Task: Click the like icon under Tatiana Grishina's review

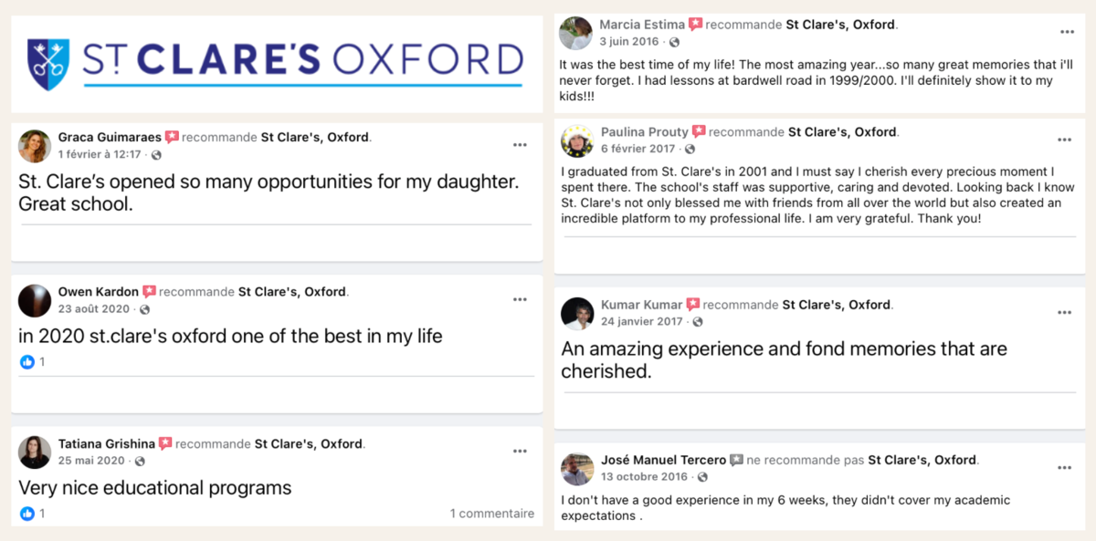Action: 27,514
